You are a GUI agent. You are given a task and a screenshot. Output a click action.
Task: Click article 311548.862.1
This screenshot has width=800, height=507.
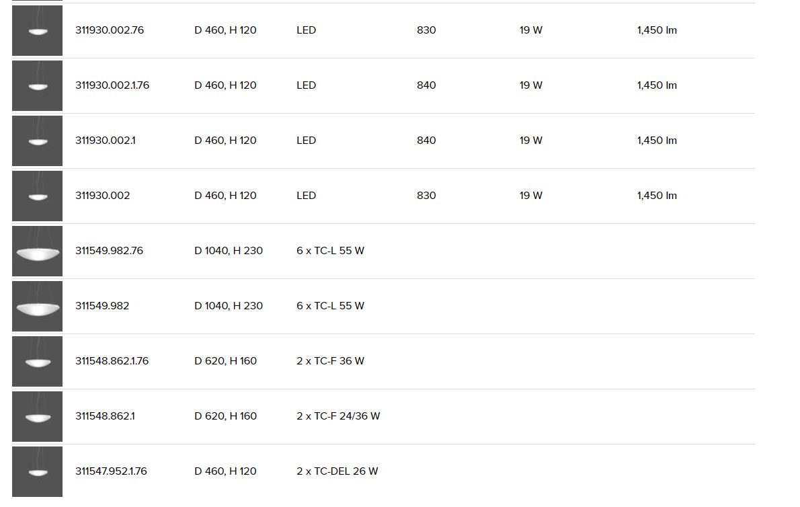tap(105, 416)
